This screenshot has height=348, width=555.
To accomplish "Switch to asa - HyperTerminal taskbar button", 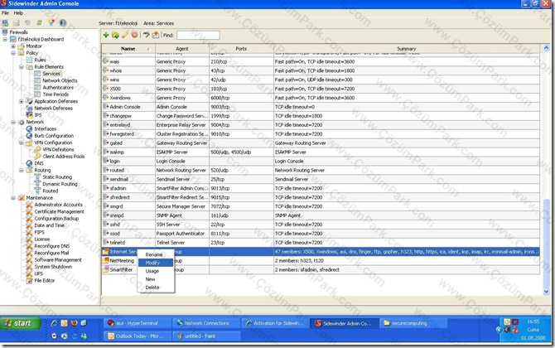I will (x=138, y=323).
